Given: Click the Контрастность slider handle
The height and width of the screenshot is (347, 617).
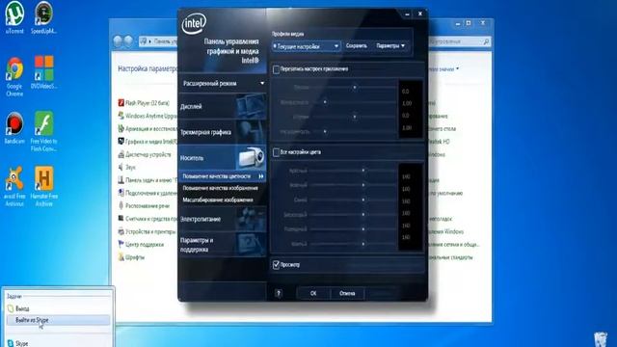Looking at the screenshot, I should pyautogui.click(x=325, y=102).
